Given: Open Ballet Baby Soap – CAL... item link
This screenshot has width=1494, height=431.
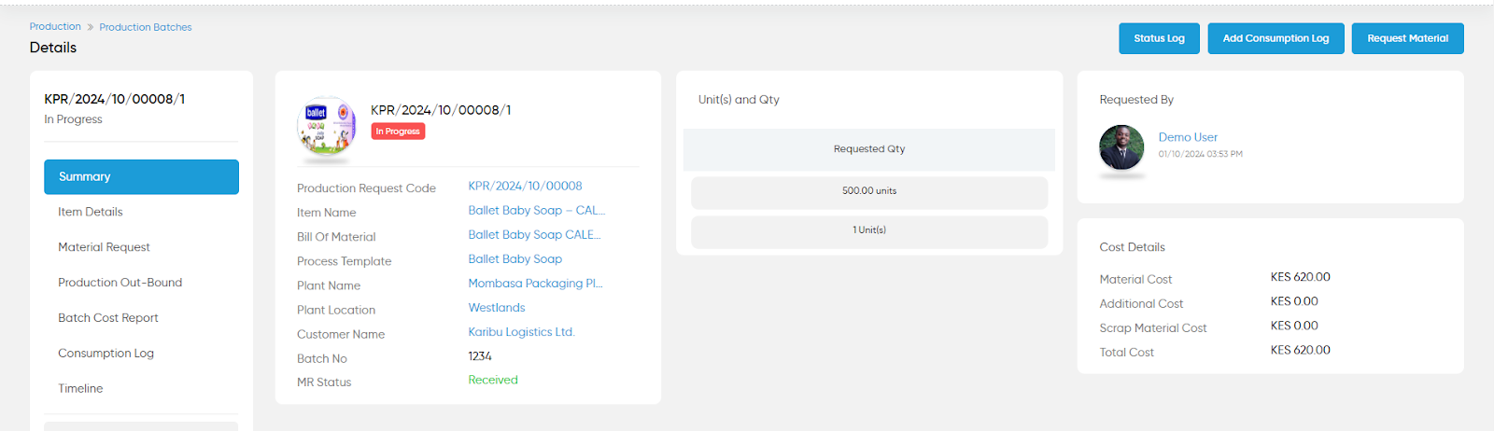Looking at the screenshot, I should point(537,211).
